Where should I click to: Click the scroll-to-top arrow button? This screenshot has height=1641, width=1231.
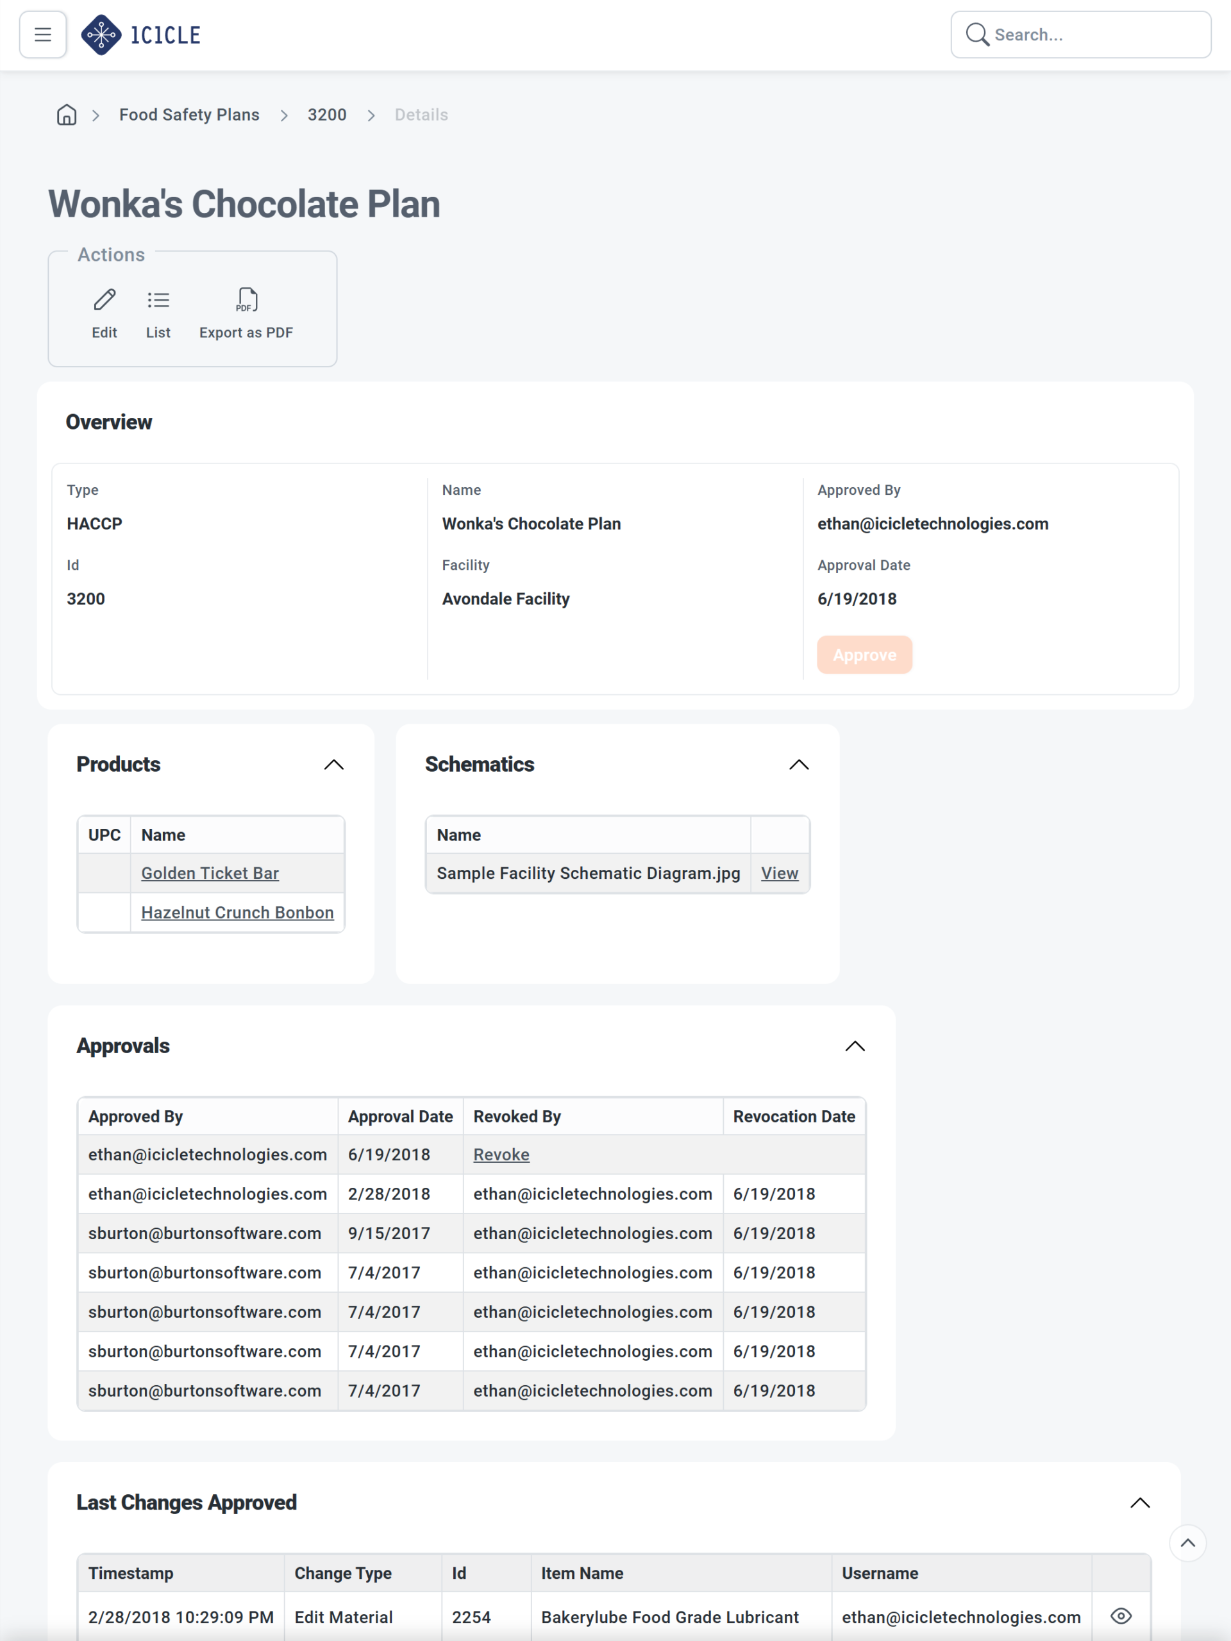[1187, 1543]
